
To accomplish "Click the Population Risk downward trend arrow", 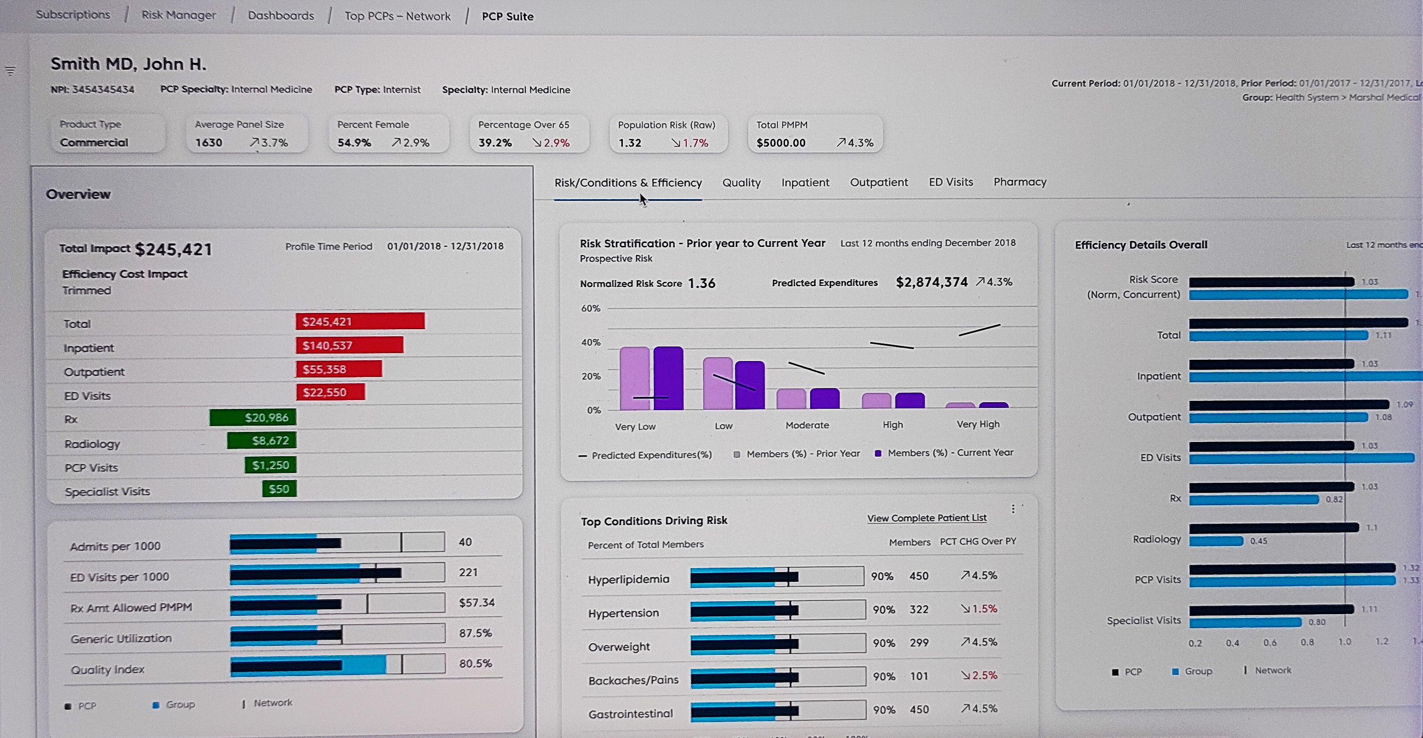I will (x=676, y=143).
